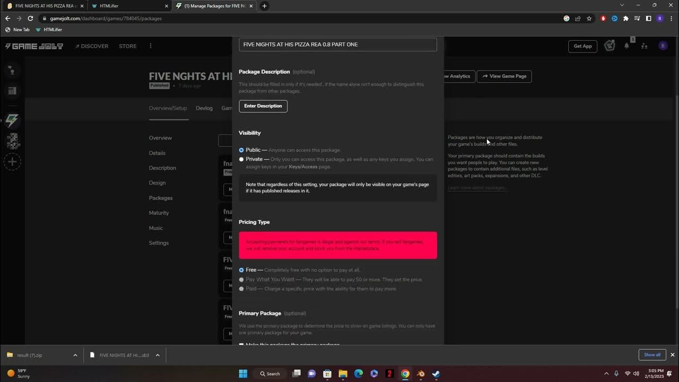This screenshot has height=382, width=679.
Task: Click the red extension icon
Action: coord(604,18)
